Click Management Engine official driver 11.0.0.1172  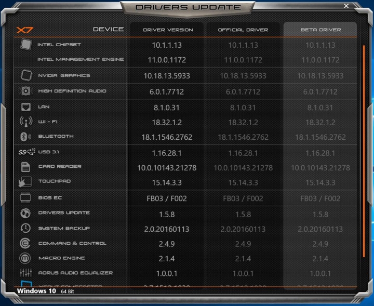(243, 60)
